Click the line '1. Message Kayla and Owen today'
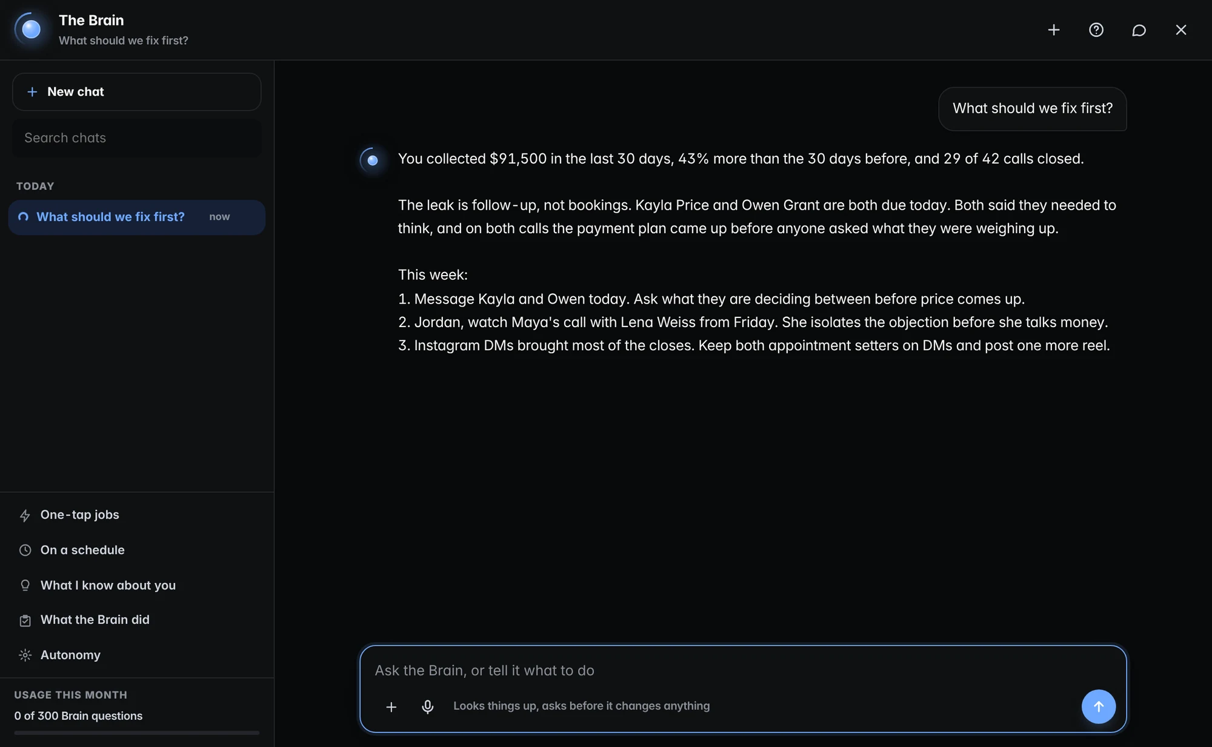Screen dimensions: 1212x747 pos(711,299)
